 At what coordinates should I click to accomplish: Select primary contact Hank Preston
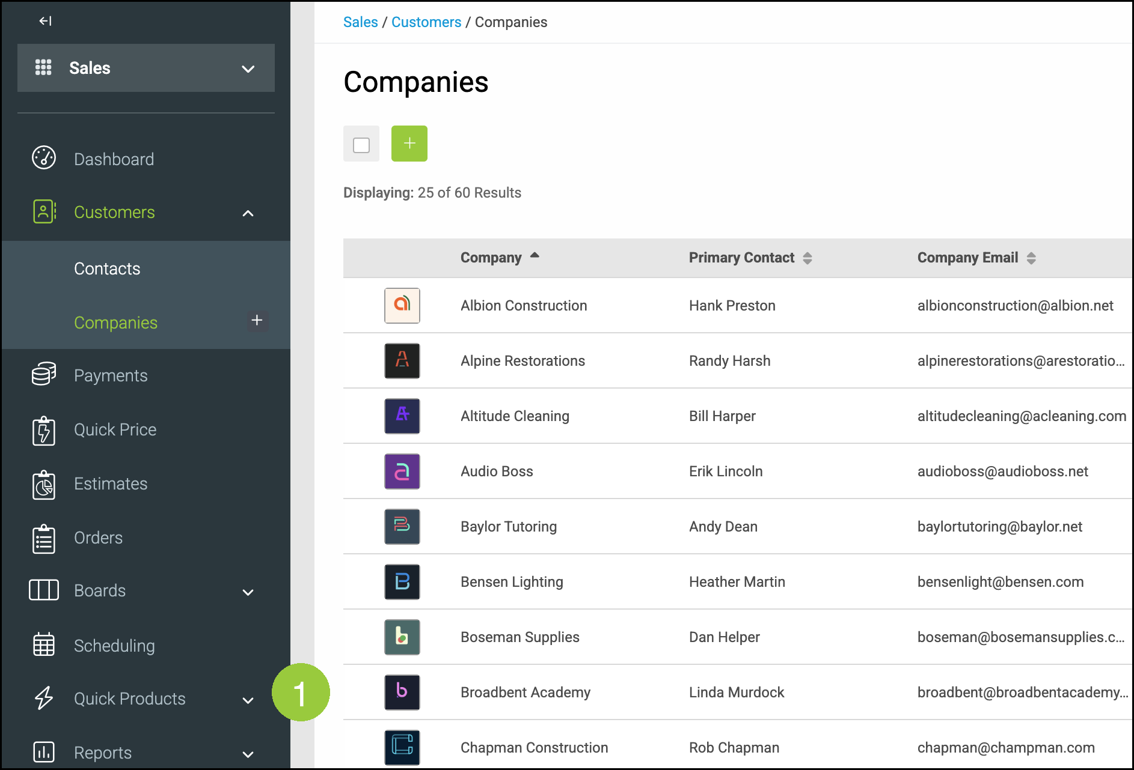(732, 305)
